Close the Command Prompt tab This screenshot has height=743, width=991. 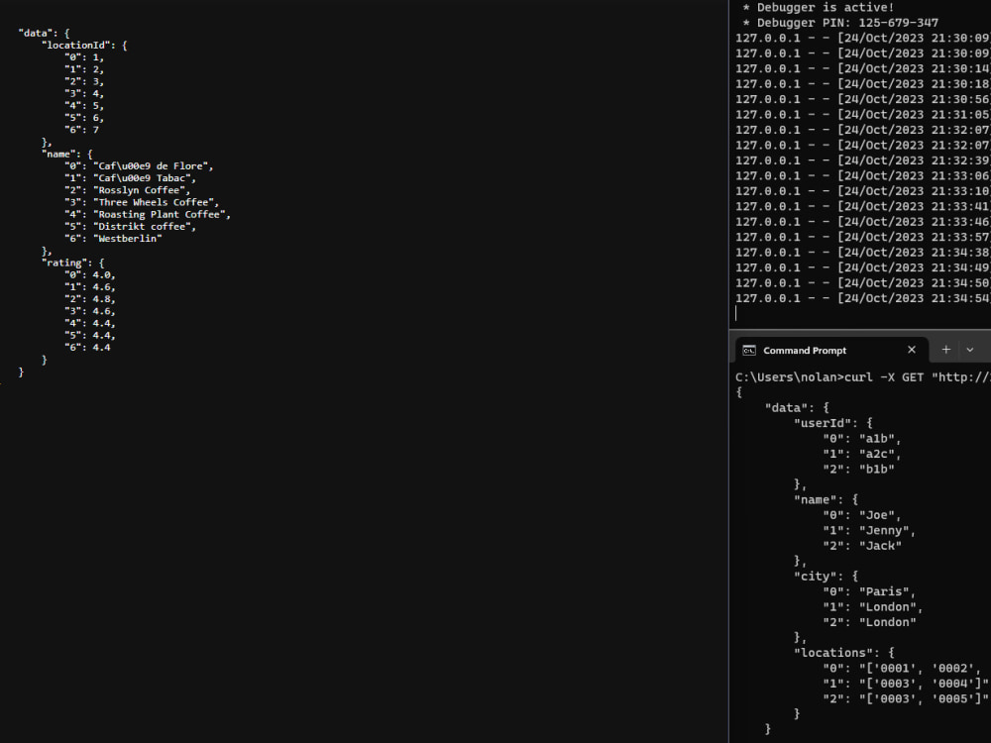912,350
